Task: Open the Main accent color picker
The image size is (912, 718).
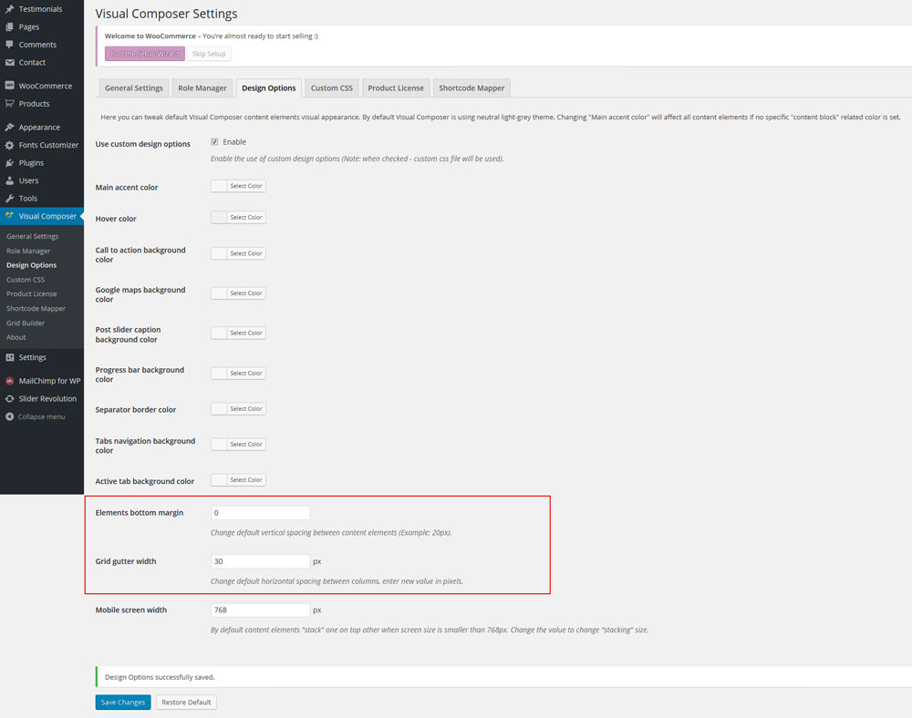Action: coord(238,186)
